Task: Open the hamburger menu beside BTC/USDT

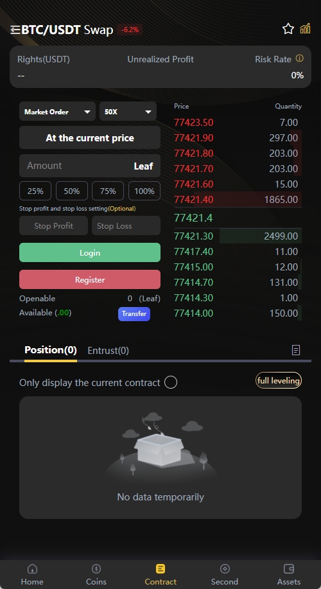Action: (x=15, y=30)
